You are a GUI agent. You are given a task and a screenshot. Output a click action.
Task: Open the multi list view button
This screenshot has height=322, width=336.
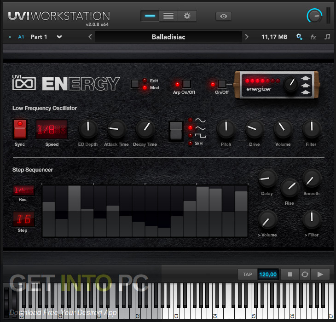168,16
